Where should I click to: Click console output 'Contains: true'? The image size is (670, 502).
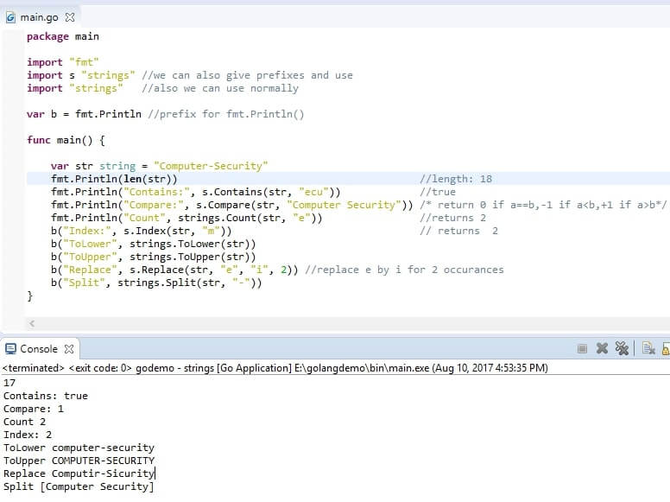45,396
